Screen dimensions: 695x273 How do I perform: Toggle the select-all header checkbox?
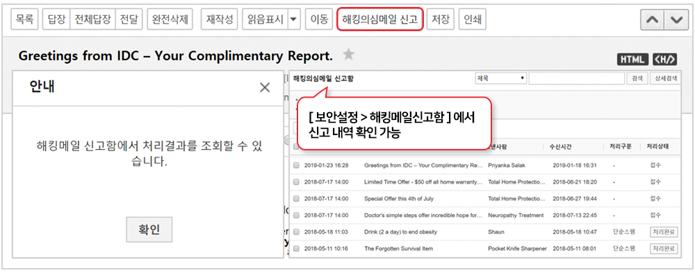296,147
